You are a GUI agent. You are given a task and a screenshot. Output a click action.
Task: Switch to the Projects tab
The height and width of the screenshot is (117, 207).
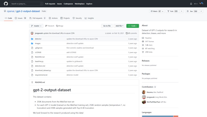click(x=65, y=18)
